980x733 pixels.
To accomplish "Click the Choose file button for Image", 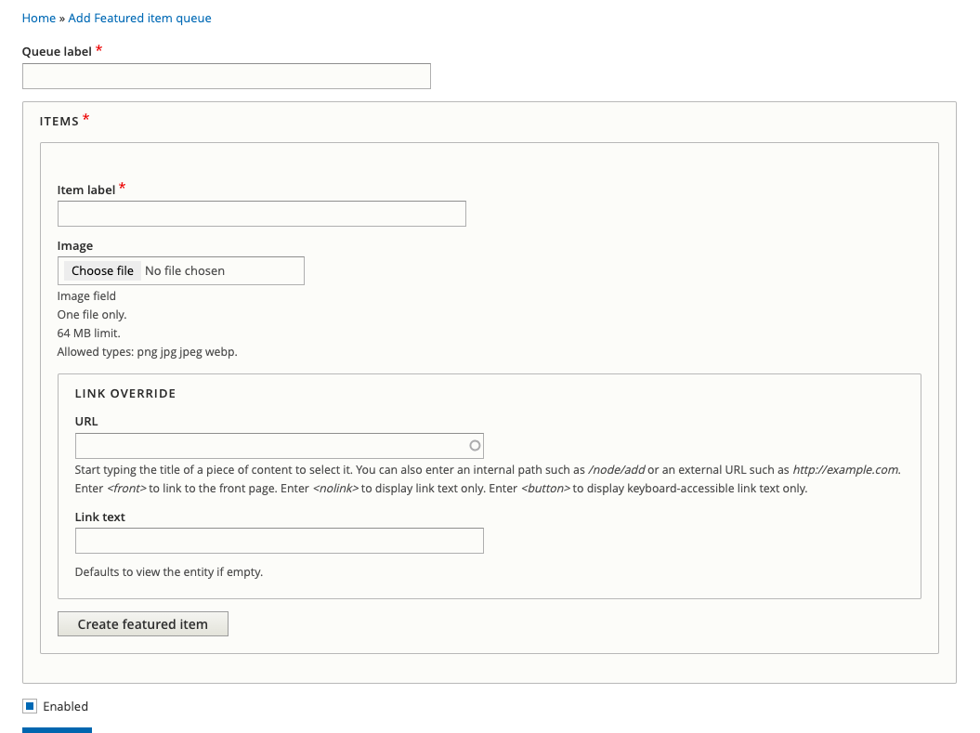I will click(x=102, y=270).
